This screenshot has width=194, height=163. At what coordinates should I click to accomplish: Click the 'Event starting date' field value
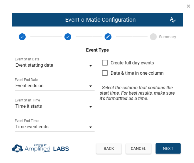point(34,65)
